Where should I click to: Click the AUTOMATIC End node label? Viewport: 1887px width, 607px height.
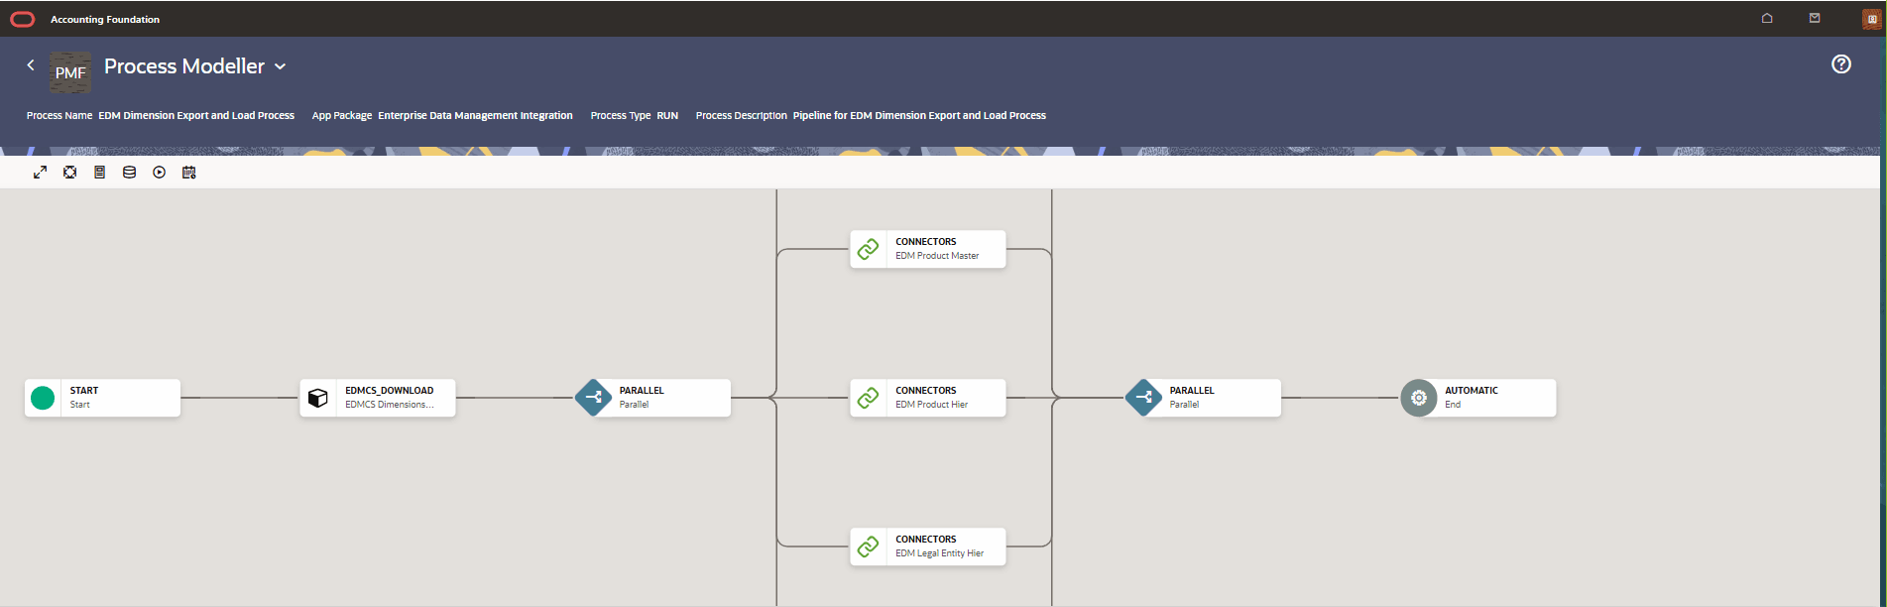click(x=1472, y=391)
